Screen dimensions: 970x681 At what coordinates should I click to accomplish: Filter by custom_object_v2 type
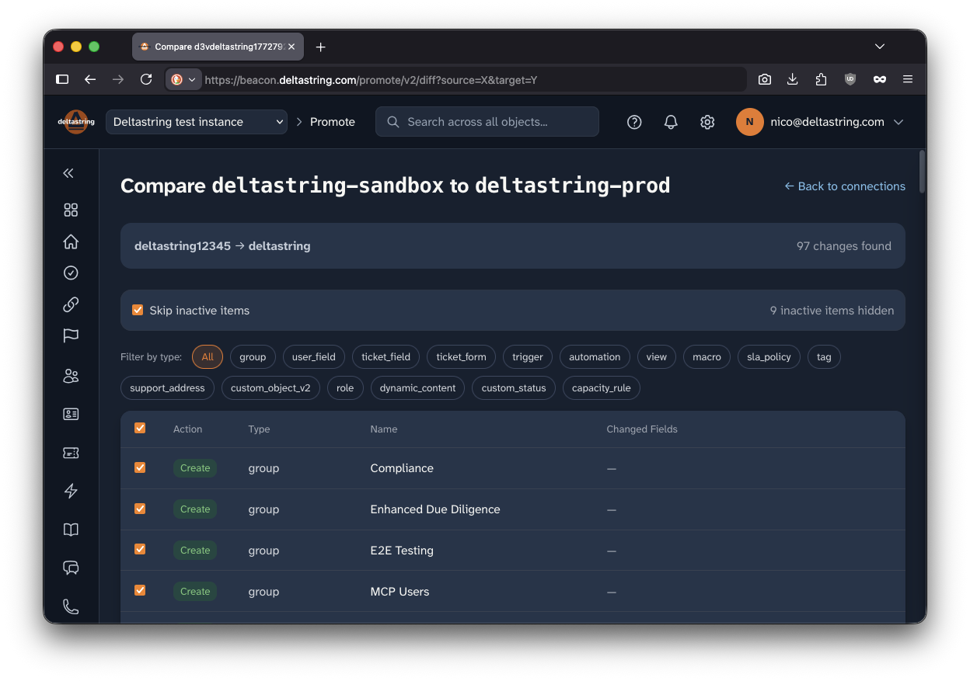tap(270, 388)
